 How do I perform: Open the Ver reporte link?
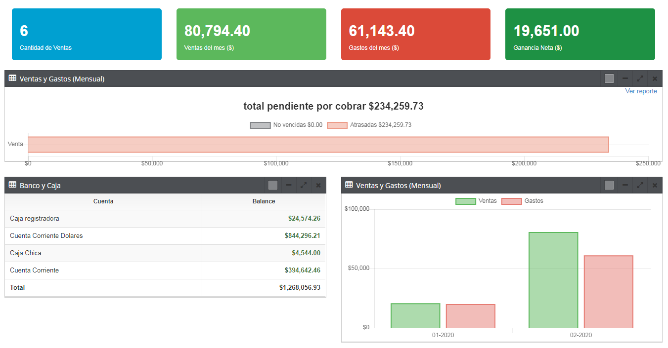point(641,91)
